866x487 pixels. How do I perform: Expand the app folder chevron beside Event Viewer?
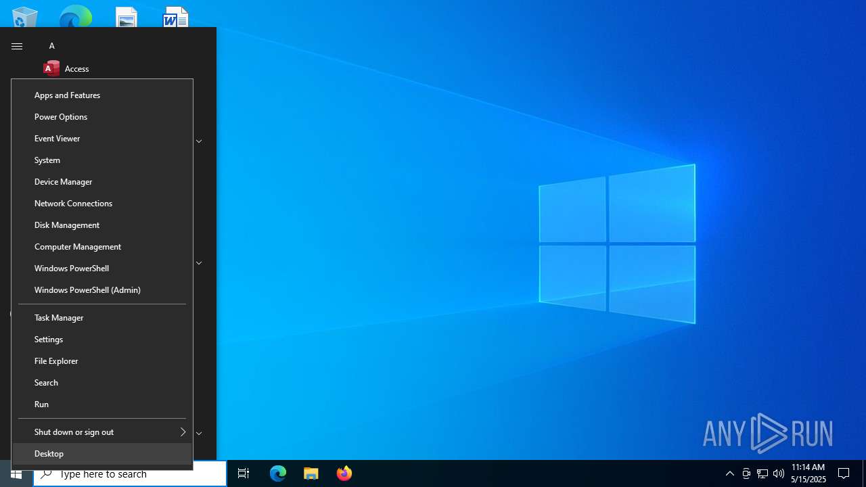199,141
